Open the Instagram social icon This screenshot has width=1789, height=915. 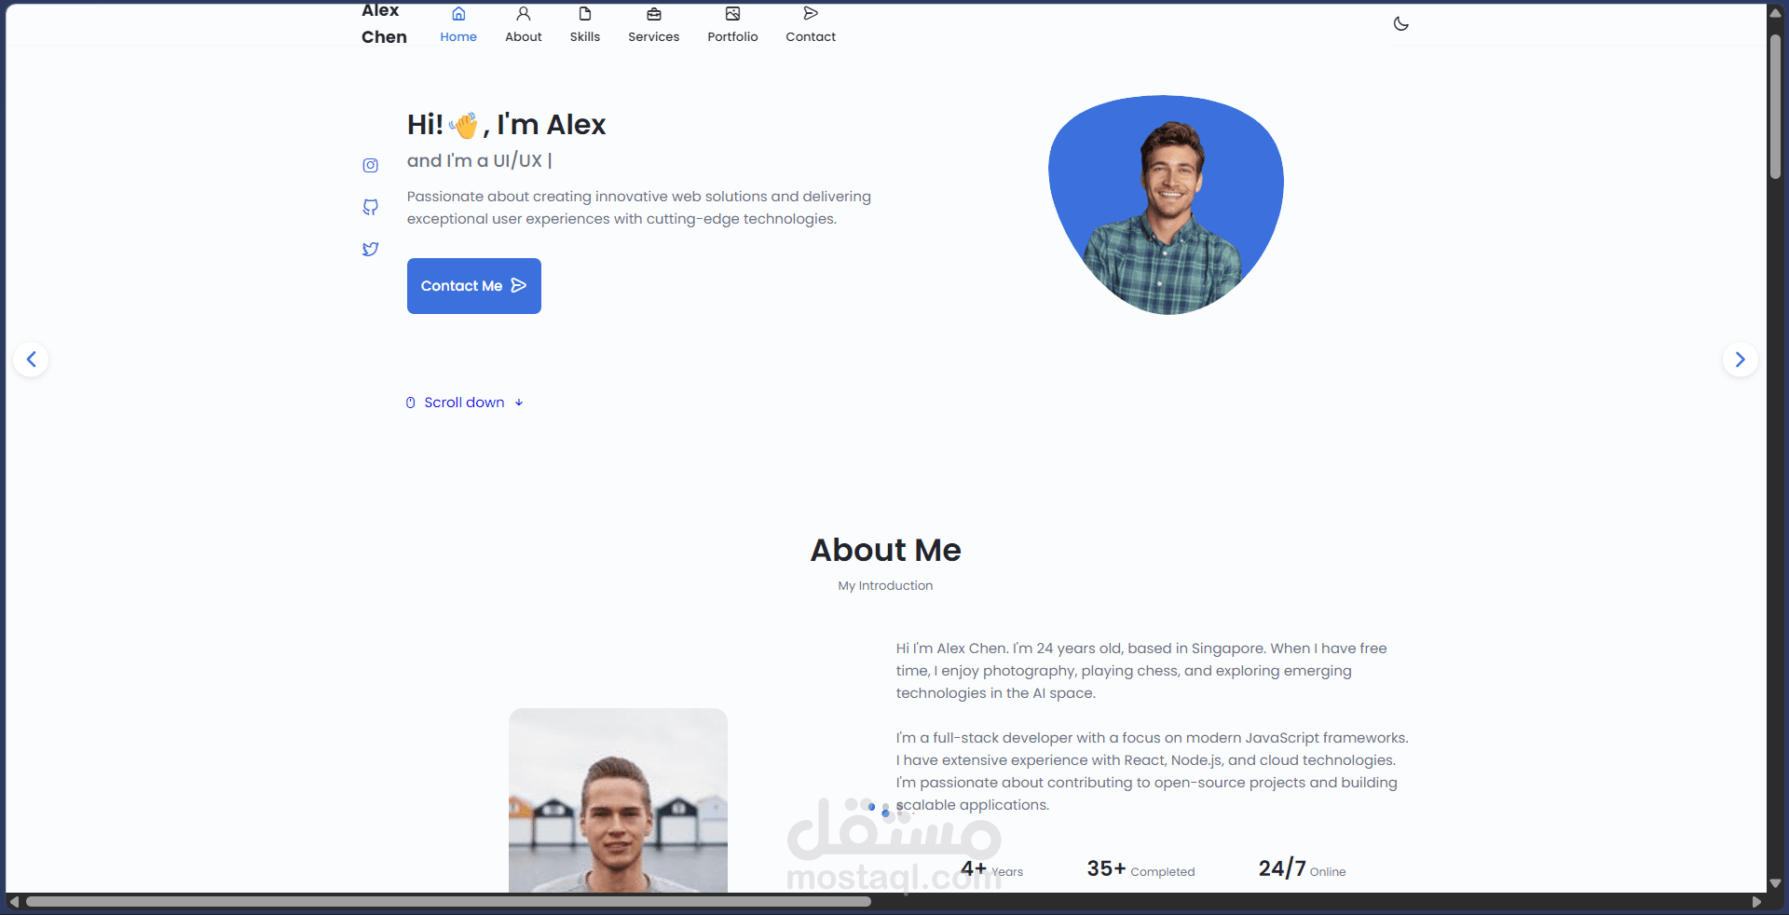371,165
